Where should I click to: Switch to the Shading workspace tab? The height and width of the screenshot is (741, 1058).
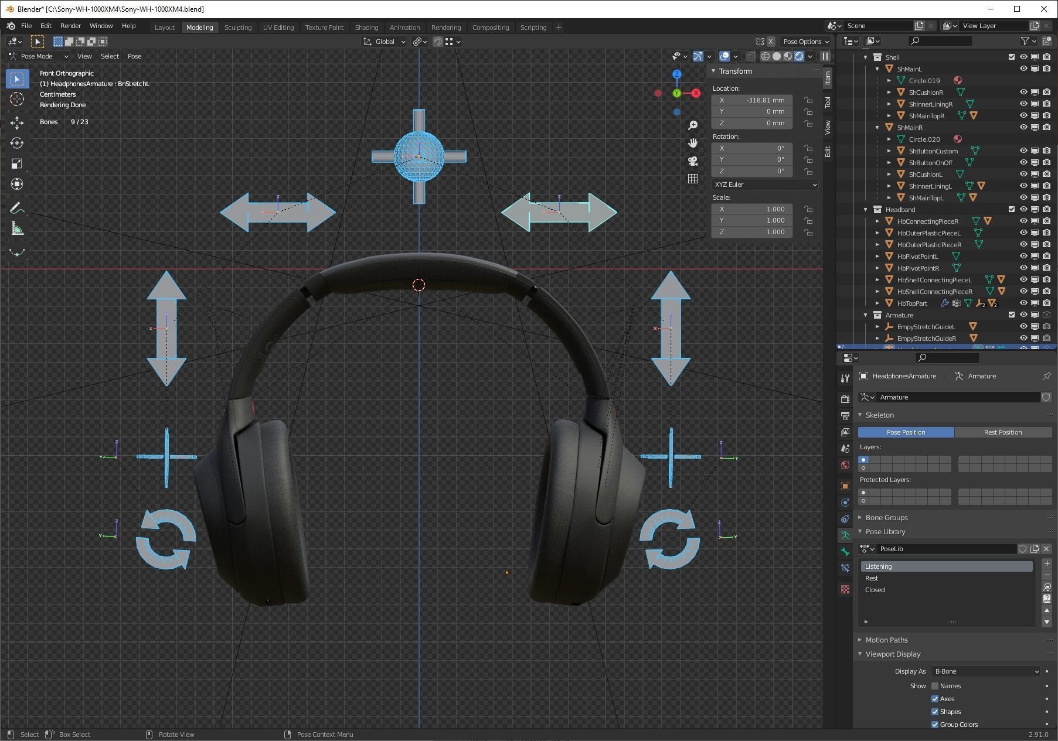[366, 28]
